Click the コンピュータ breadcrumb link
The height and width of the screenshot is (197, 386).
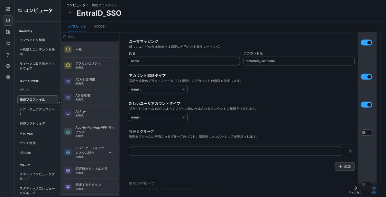[76, 5]
